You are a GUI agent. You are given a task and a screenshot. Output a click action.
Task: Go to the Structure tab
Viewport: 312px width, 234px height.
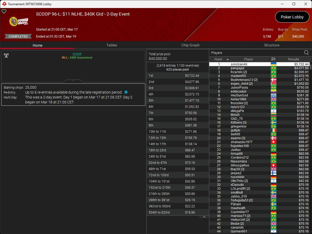pyautogui.click(x=272, y=45)
